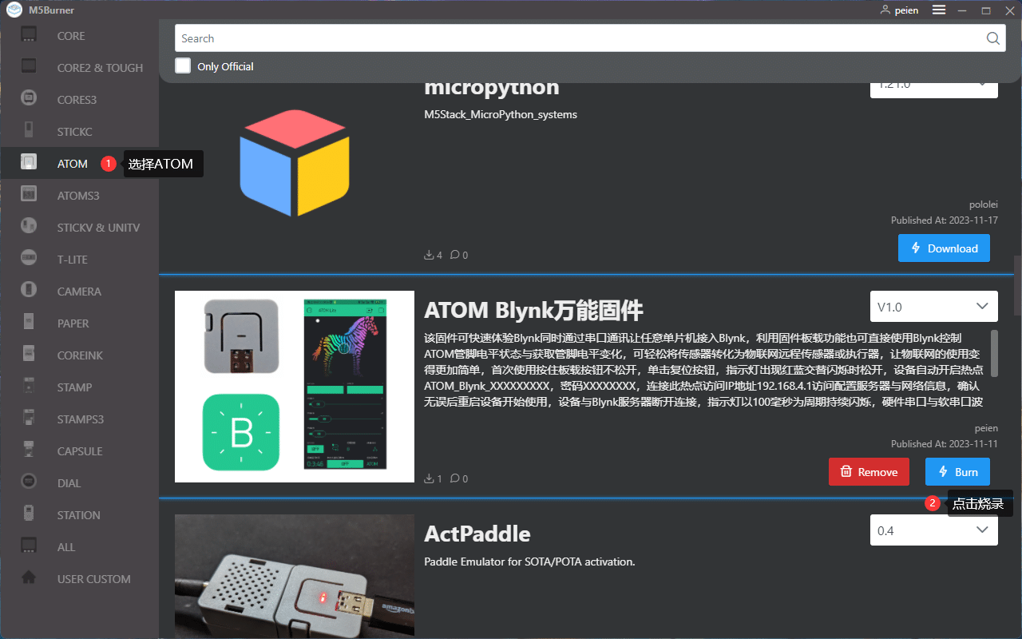Viewport: 1022px width, 639px height.
Task: Select the STAMPS3 device icon
Action: 27,419
